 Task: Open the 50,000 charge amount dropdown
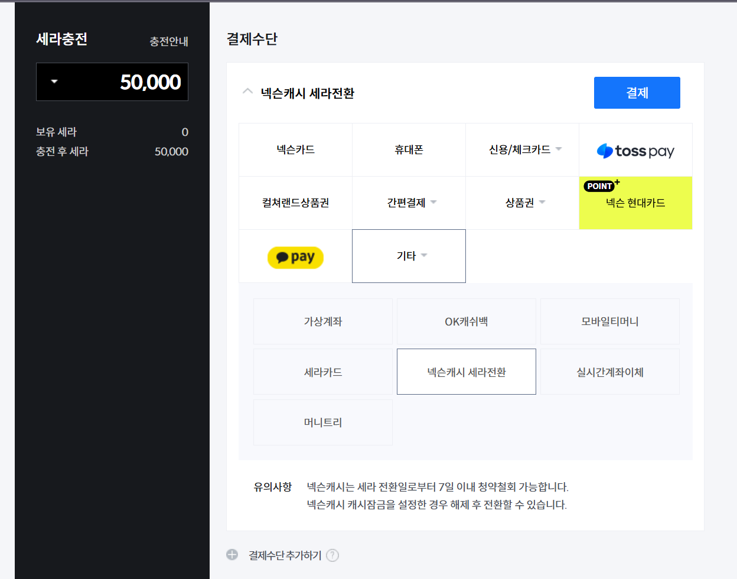tap(112, 82)
